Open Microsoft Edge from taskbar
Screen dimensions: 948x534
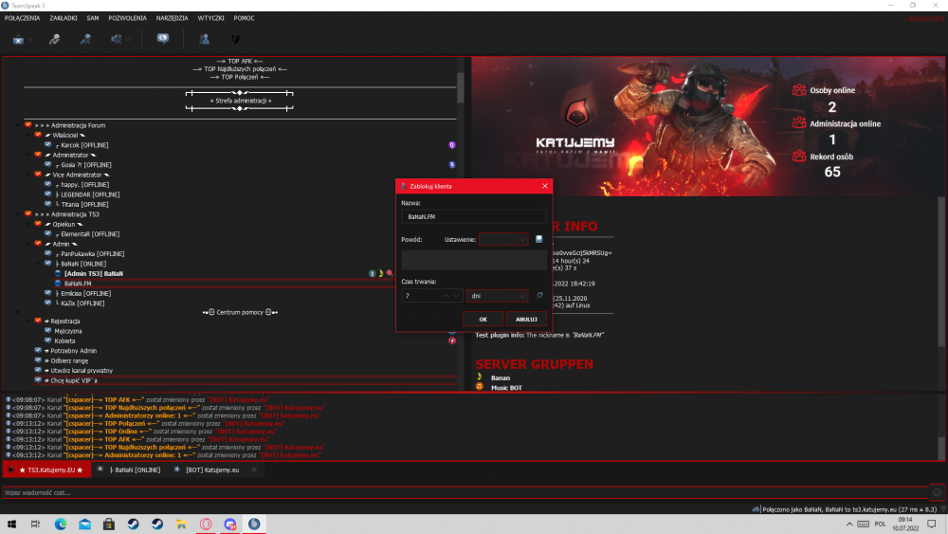coord(61,524)
